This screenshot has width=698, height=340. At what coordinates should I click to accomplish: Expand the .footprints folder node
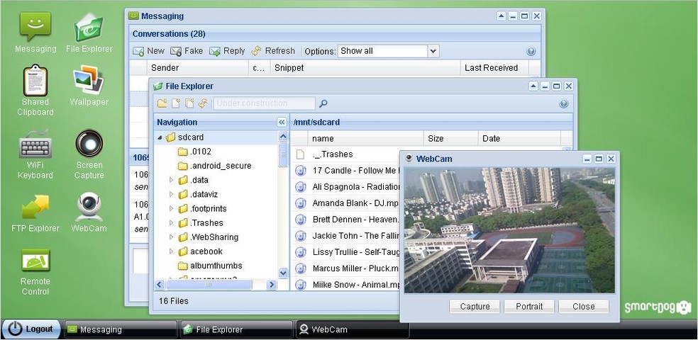(x=172, y=209)
